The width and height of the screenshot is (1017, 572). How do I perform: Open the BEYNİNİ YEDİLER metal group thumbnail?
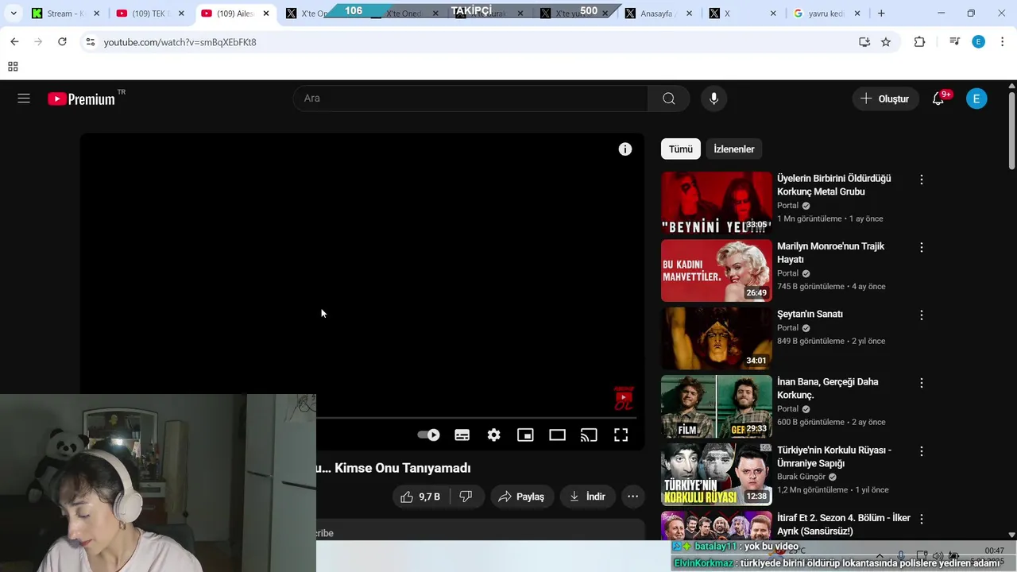[716, 203]
